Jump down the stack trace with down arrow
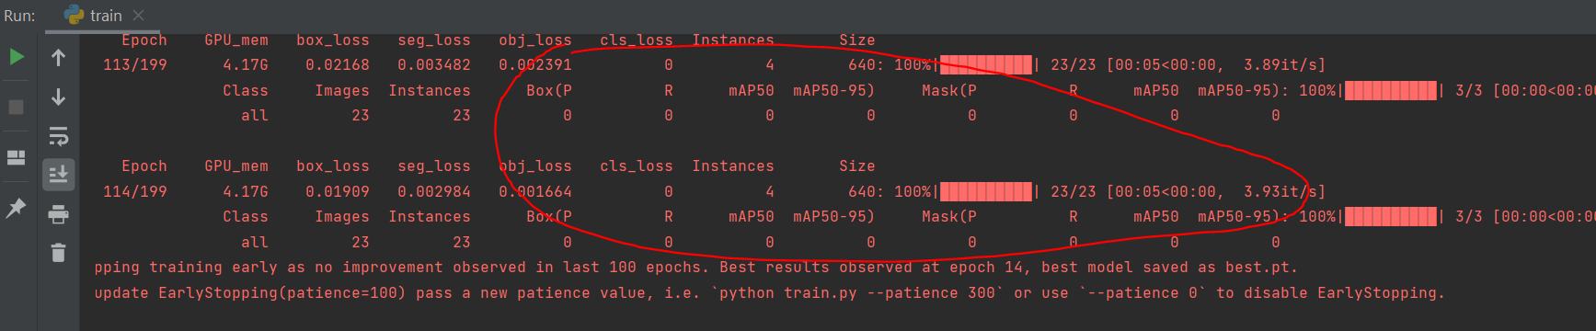This screenshot has width=1596, height=331. click(58, 97)
